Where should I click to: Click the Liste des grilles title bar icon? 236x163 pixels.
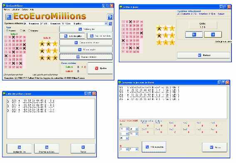(x=4, y=94)
